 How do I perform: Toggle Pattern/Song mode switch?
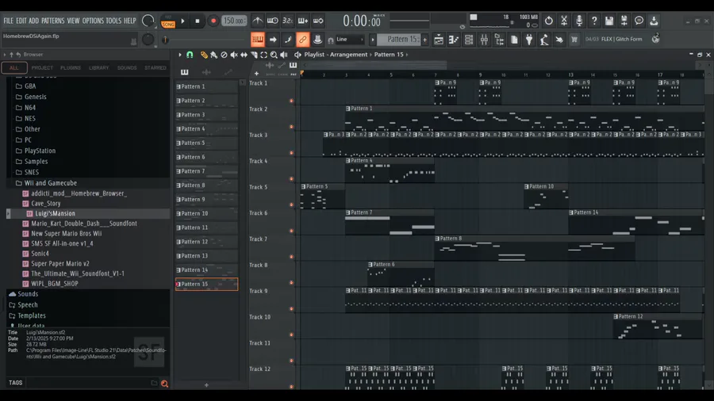pos(168,21)
